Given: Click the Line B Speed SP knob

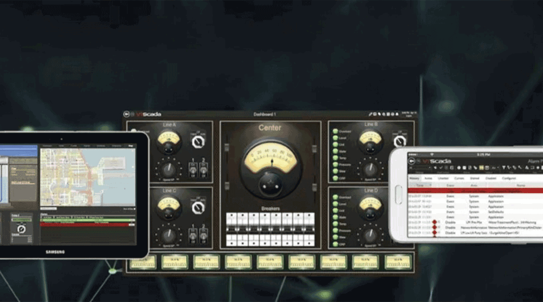Looking at the screenshot, I should tap(370, 169).
